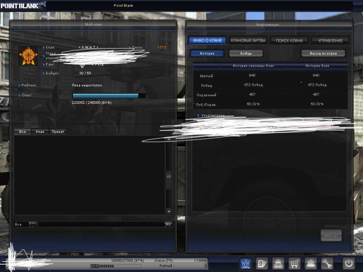The image size is (363, 272).
Task: Open the PB cards profile icon
Action: 262,263
